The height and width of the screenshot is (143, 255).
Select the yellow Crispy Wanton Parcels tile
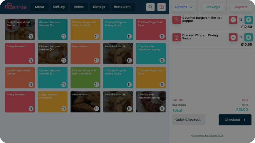click(52, 102)
